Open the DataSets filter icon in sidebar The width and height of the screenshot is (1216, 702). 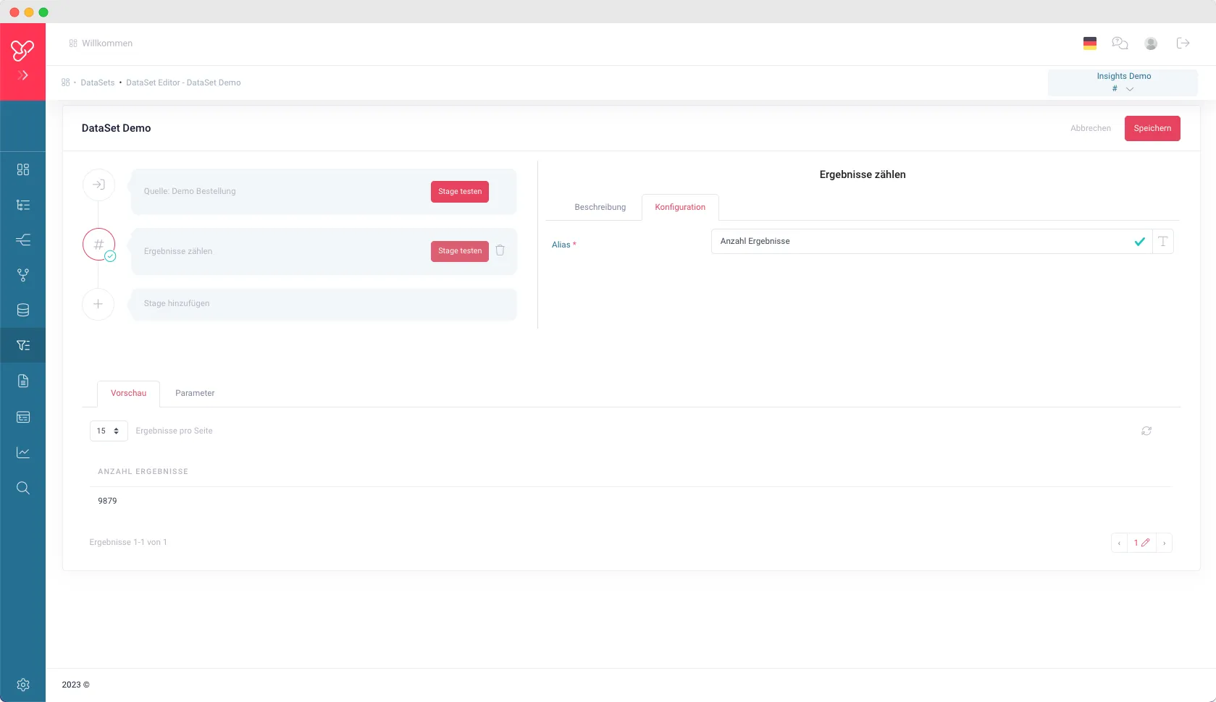[x=23, y=345]
